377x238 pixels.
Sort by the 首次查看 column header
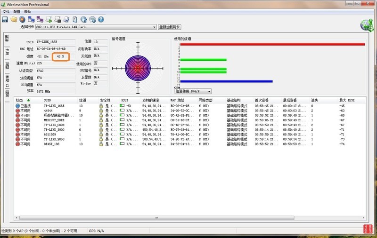click(268, 100)
